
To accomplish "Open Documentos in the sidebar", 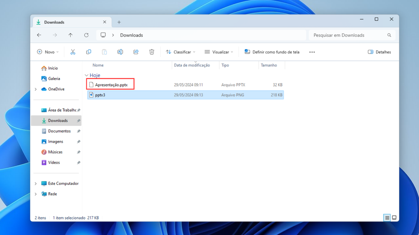I will click(x=59, y=131).
